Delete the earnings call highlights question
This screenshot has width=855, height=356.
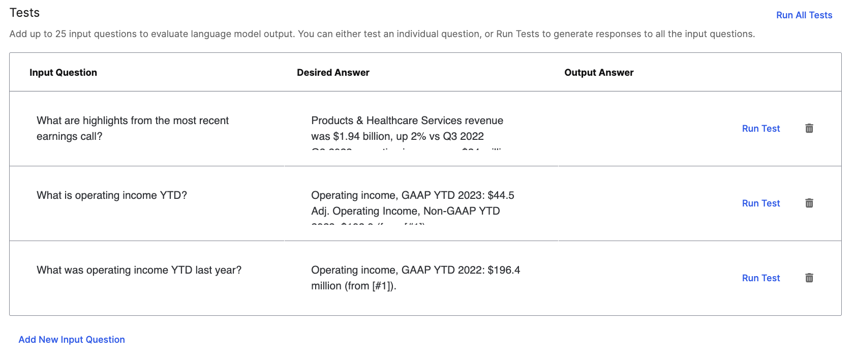(x=809, y=129)
